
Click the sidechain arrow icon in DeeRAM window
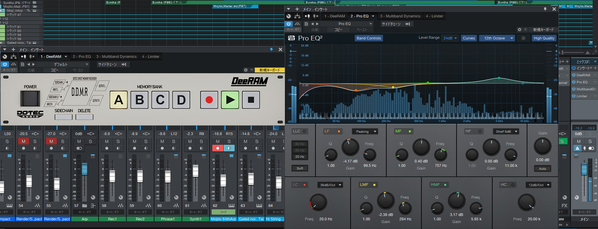tap(124, 64)
